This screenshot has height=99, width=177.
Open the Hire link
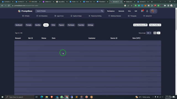129,11
